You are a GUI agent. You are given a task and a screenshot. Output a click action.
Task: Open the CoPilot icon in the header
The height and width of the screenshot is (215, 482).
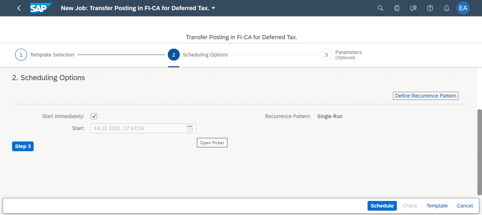coord(397,8)
